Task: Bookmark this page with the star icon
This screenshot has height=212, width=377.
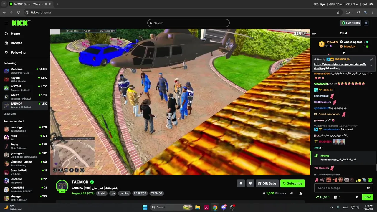Action: pos(338,12)
